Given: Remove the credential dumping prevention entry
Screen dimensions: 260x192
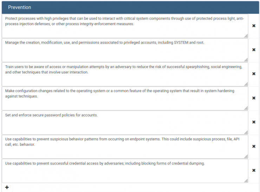Looking at the screenshot, I should pyautogui.click(x=254, y=170).
